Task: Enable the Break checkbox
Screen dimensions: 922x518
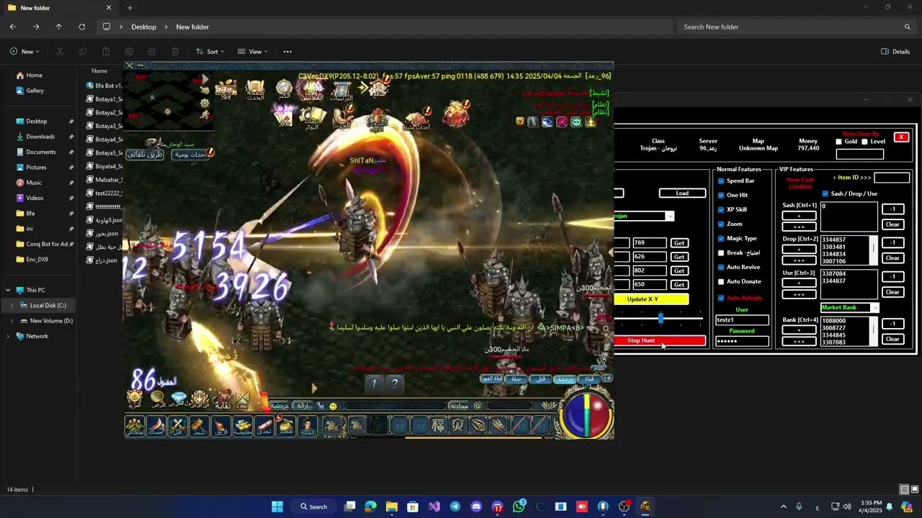Action: 721,253
